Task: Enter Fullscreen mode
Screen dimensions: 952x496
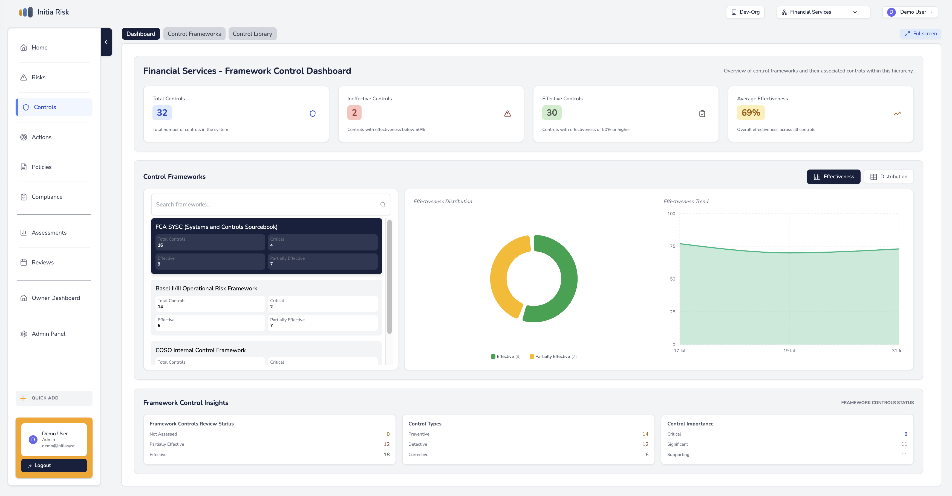Action: pyautogui.click(x=920, y=34)
